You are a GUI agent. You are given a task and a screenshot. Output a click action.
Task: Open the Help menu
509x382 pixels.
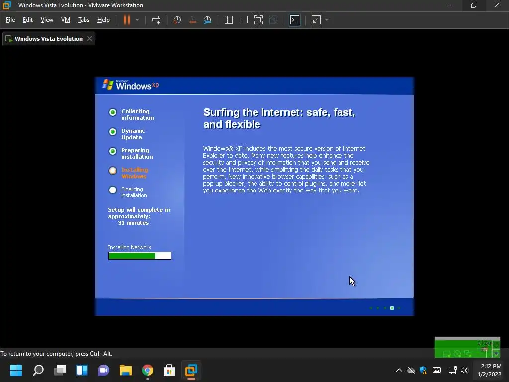coord(103,20)
